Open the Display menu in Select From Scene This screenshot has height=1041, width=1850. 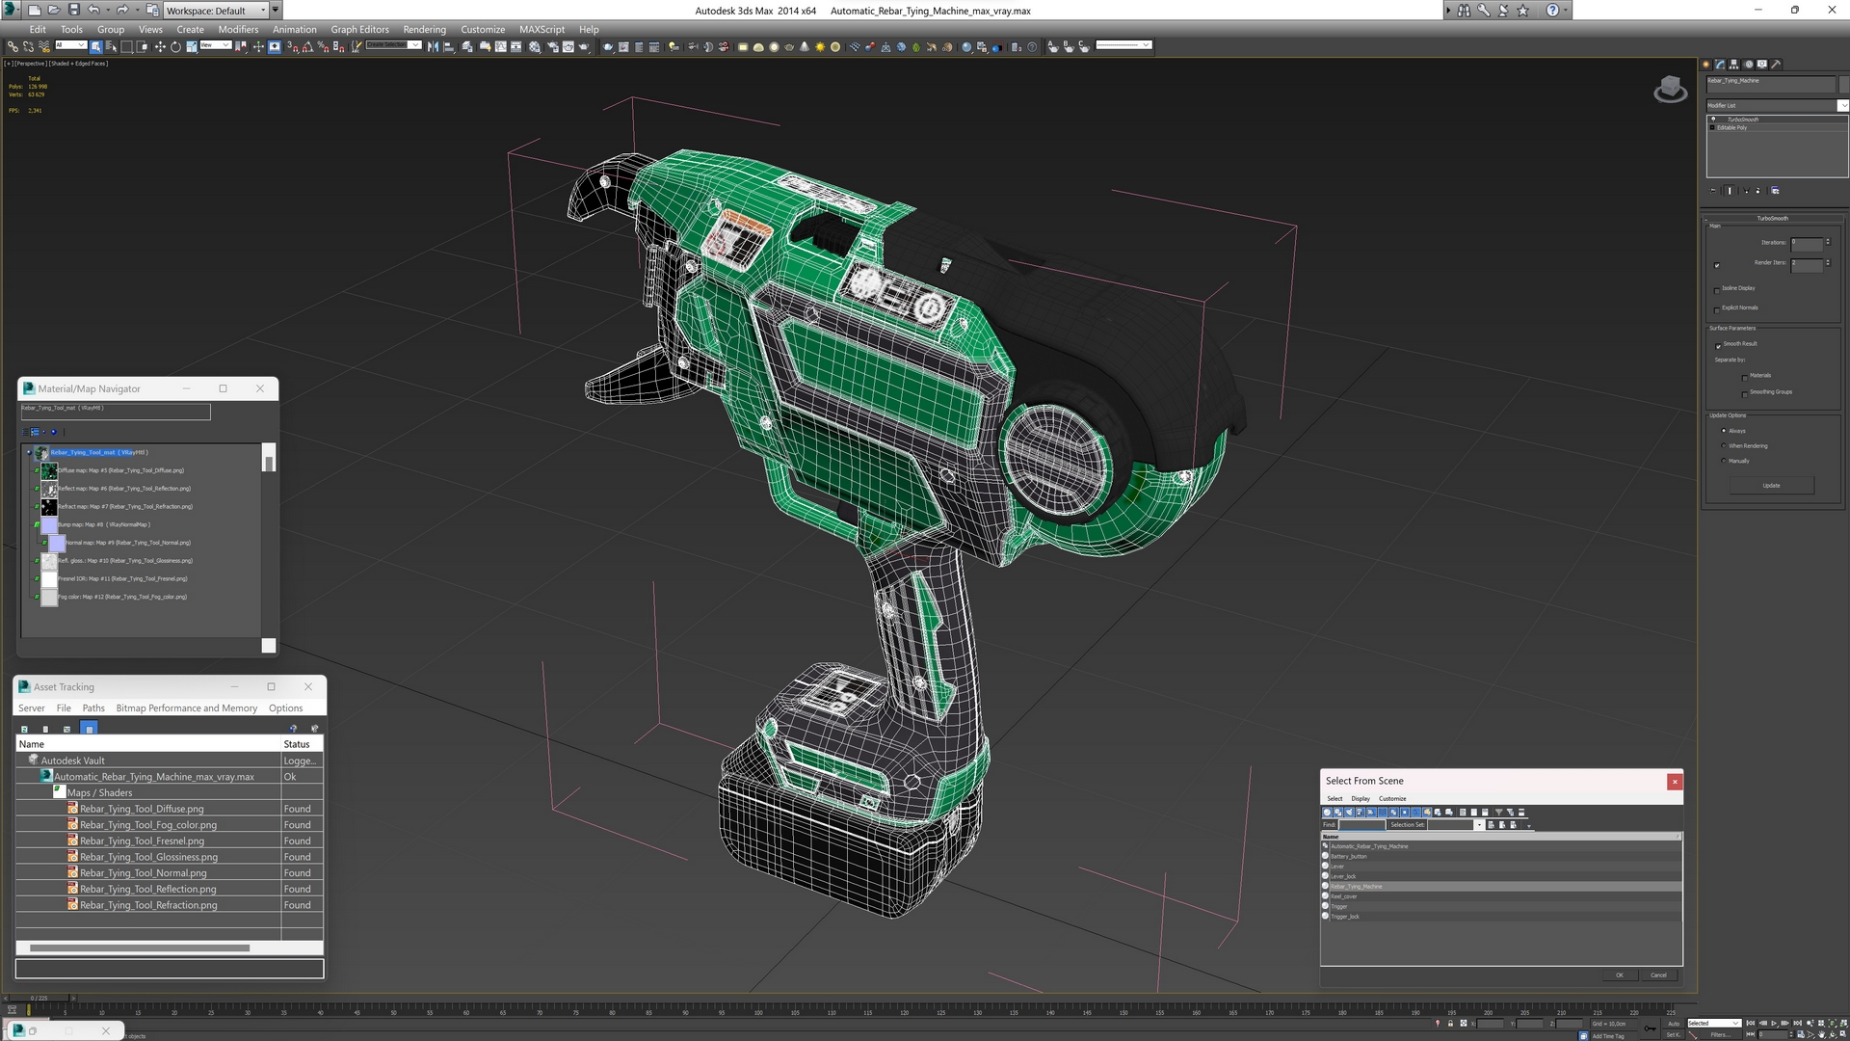[1361, 798]
